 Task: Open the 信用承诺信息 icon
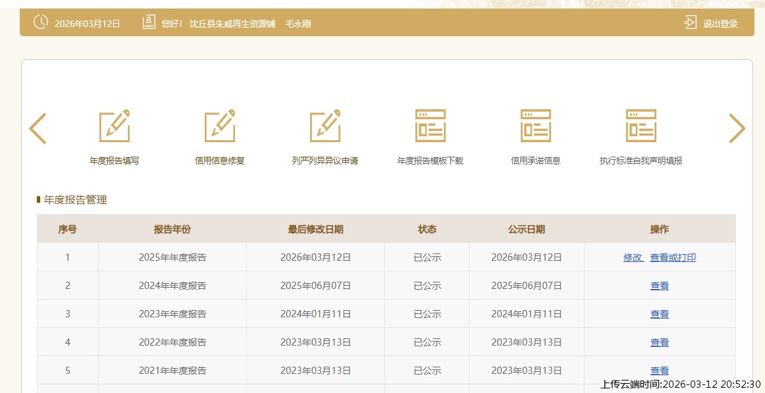pos(535,126)
